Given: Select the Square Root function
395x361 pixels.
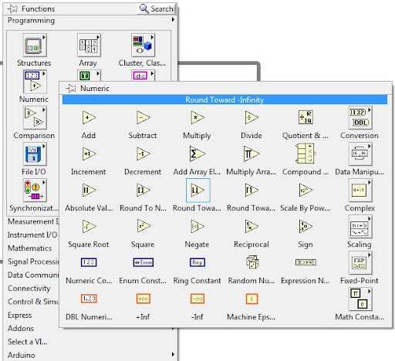Looking at the screenshot, I should [x=89, y=227].
